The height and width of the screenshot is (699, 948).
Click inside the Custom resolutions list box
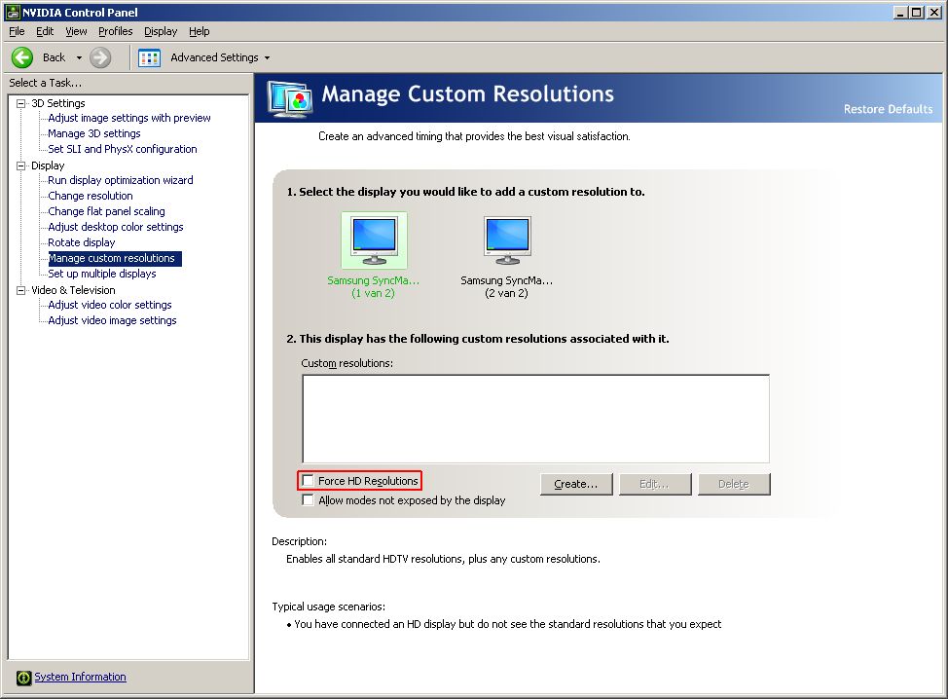(x=535, y=419)
